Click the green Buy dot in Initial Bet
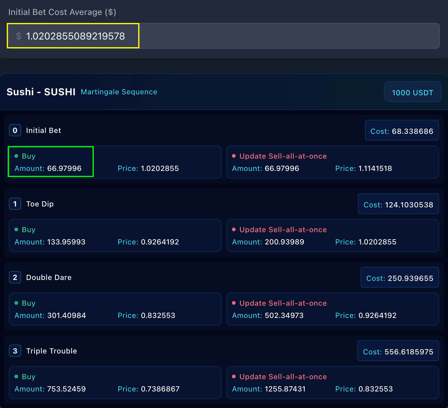Image resolution: width=448 pixels, height=408 pixels. coord(17,156)
